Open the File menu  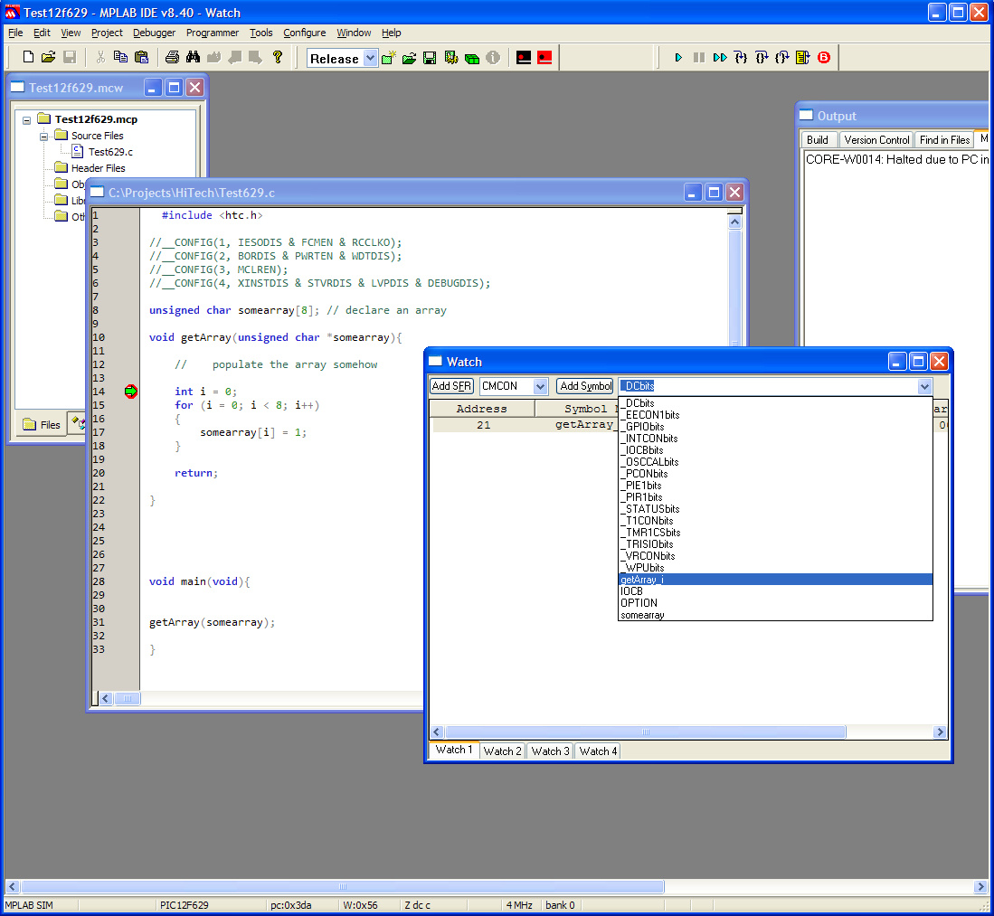tap(15, 33)
